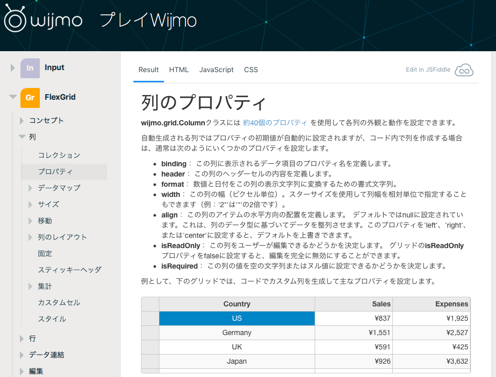This screenshot has width=496, height=377.
Task: Click the Country column header
Action: 237,304
